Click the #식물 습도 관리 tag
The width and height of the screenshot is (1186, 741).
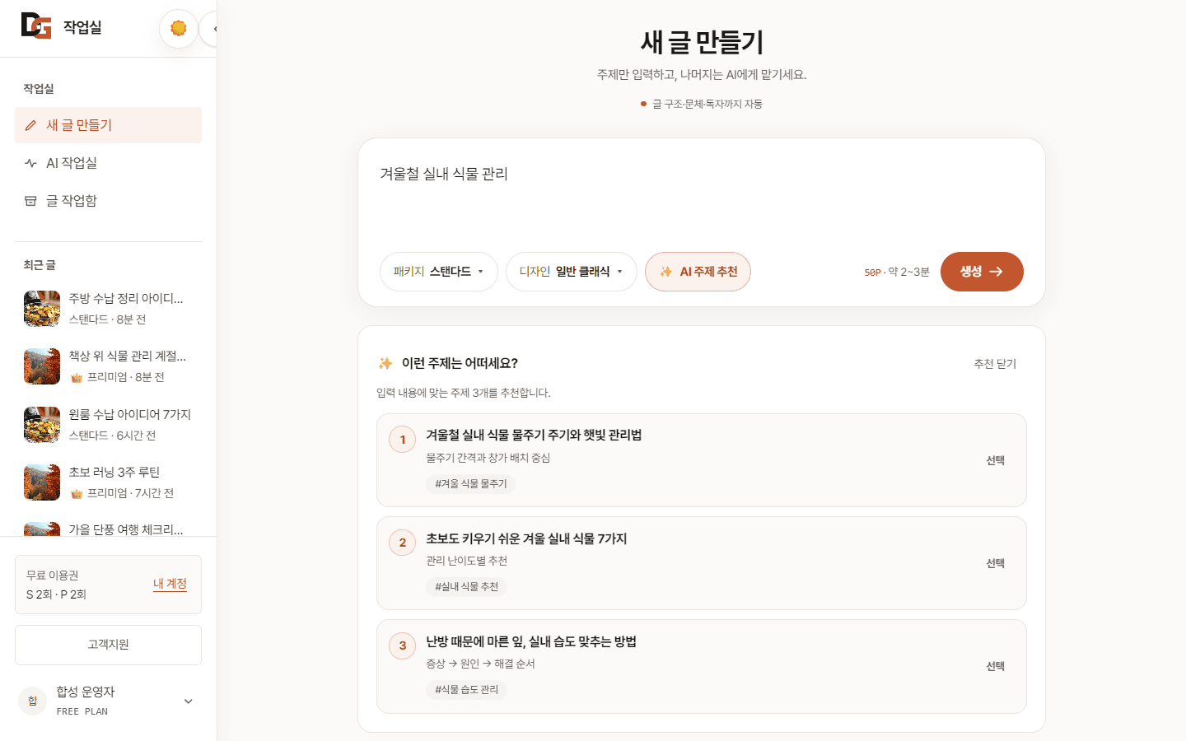(466, 690)
